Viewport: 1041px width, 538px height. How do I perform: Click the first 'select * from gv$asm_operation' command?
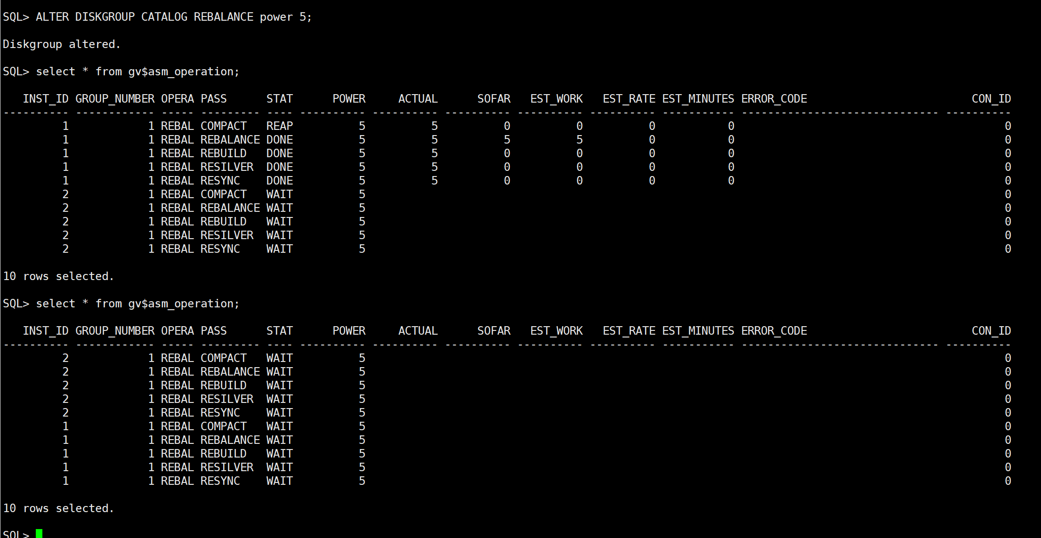point(137,72)
